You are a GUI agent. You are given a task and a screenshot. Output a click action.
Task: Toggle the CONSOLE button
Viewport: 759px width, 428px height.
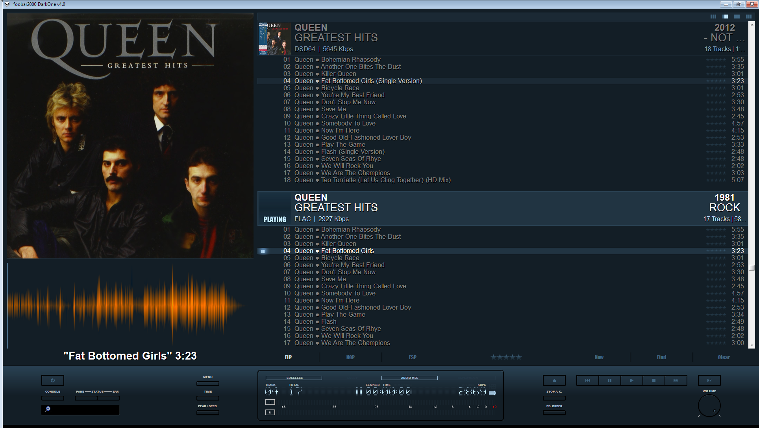pos(53,398)
